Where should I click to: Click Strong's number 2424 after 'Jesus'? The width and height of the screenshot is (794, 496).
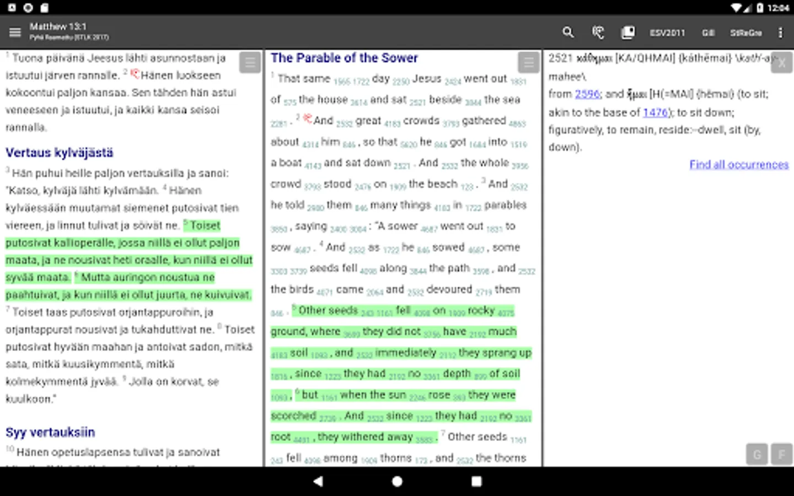tap(453, 82)
